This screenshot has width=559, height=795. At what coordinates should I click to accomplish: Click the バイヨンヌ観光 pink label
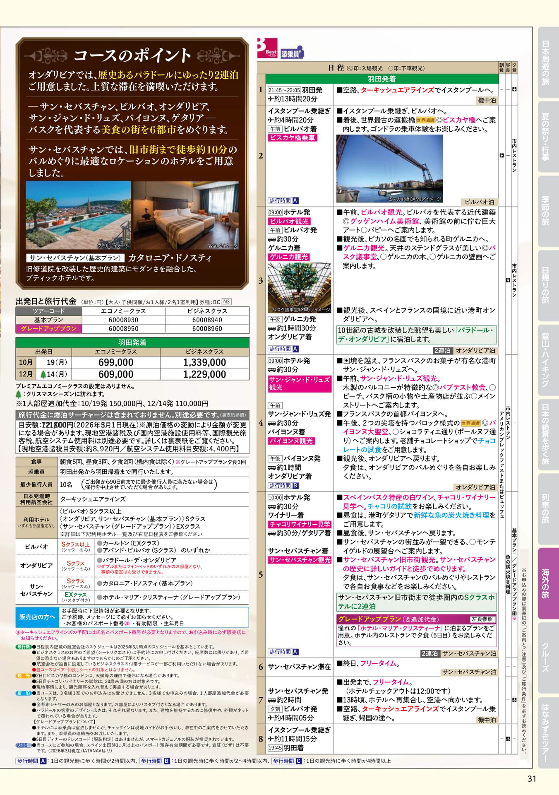291,441
